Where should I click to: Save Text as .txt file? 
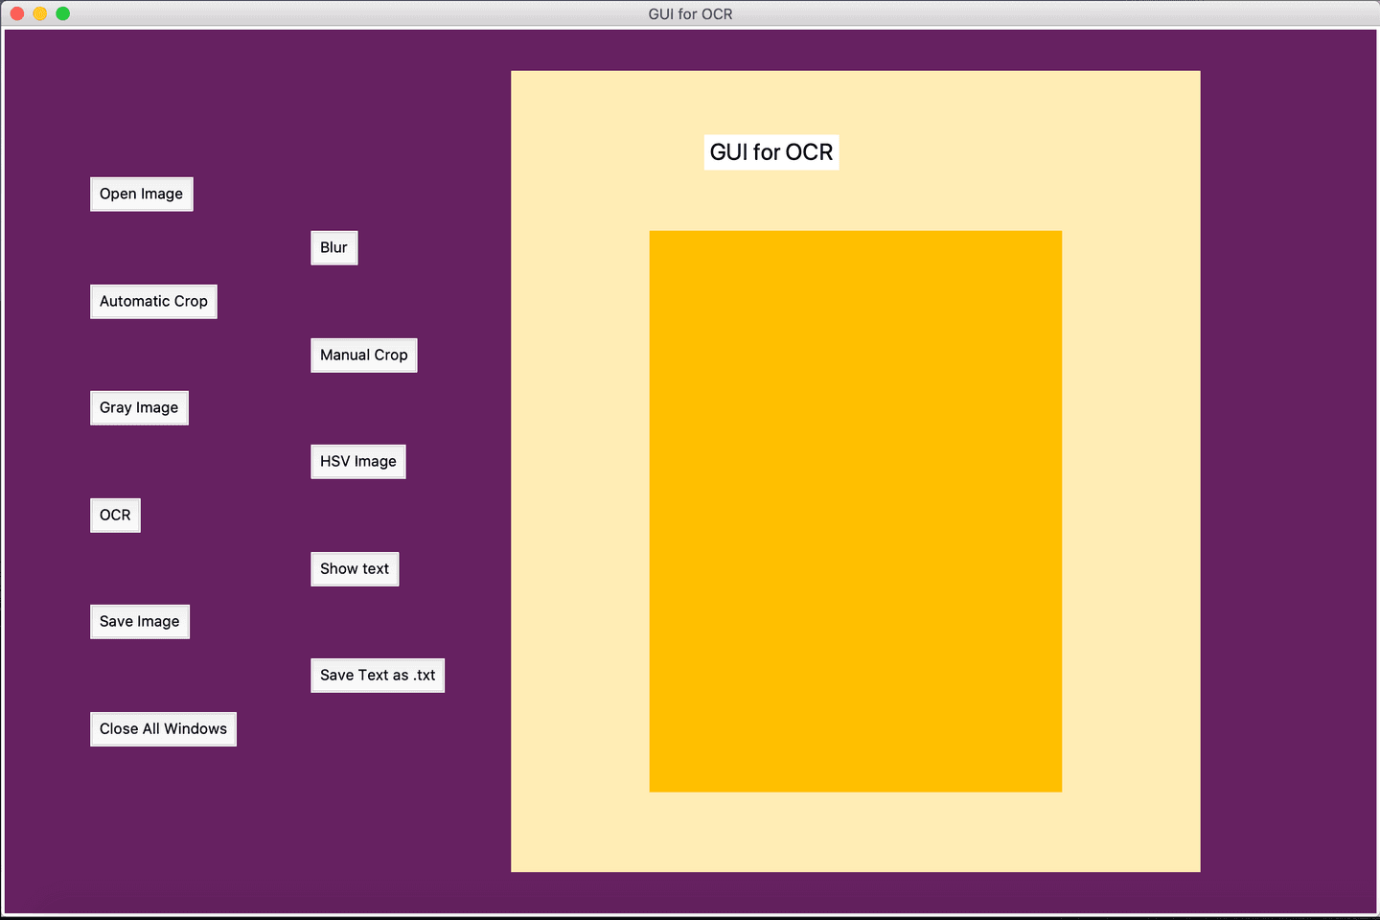coord(377,675)
